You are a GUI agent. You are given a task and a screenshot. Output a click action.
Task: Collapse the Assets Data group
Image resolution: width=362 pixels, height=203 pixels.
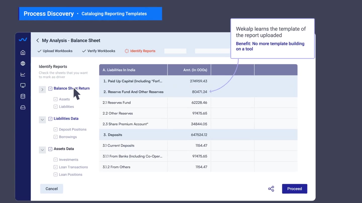[42, 150]
